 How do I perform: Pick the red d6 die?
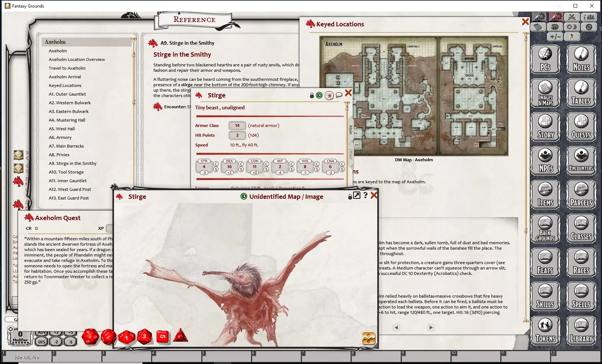tap(163, 337)
